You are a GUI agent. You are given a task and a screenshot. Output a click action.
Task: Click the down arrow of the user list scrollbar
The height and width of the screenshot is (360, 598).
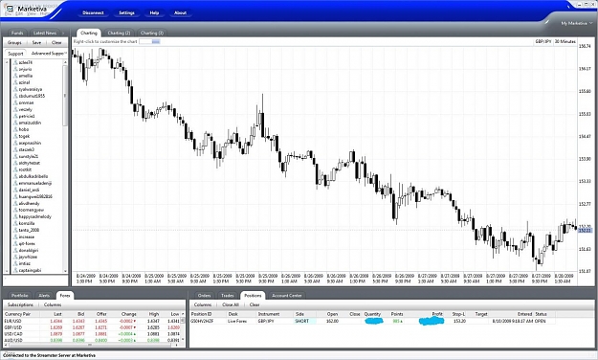click(x=65, y=271)
